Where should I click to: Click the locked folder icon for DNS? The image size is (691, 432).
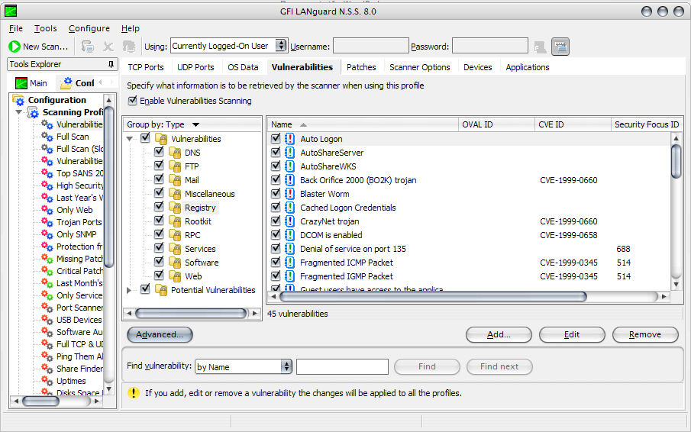(175, 153)
